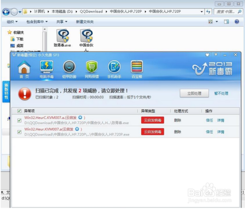Open the 铠甲防御 defense icon
The height and width of the screenshot is (209, 245).
pyautogui.click(x=69, y=70)
